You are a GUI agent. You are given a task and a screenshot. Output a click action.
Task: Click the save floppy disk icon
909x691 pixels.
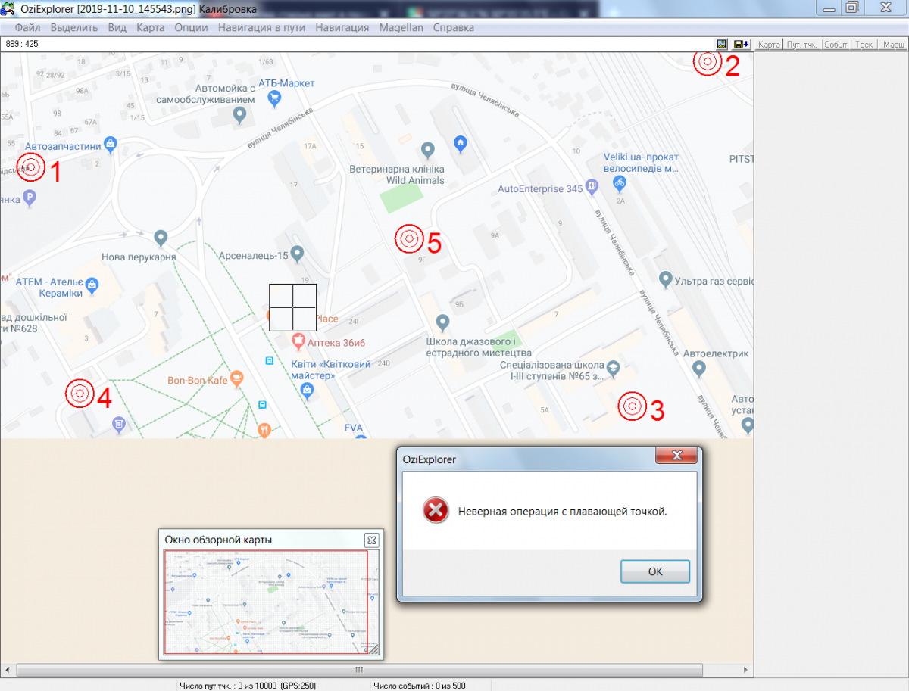pyautogui.click(x=741, y=45)
